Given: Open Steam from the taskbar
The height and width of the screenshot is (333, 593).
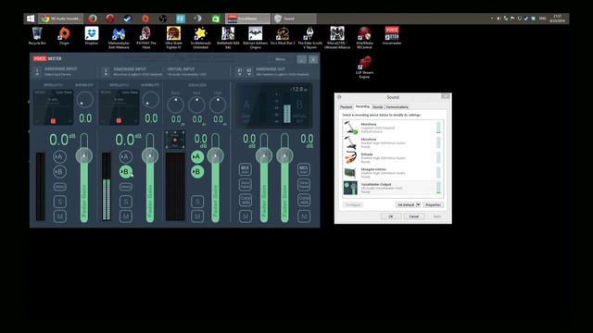Looking at the screenshot, I should 128,18.
